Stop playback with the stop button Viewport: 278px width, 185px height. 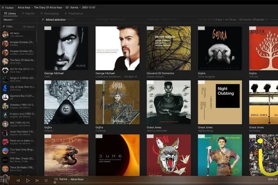coord(46,181)
